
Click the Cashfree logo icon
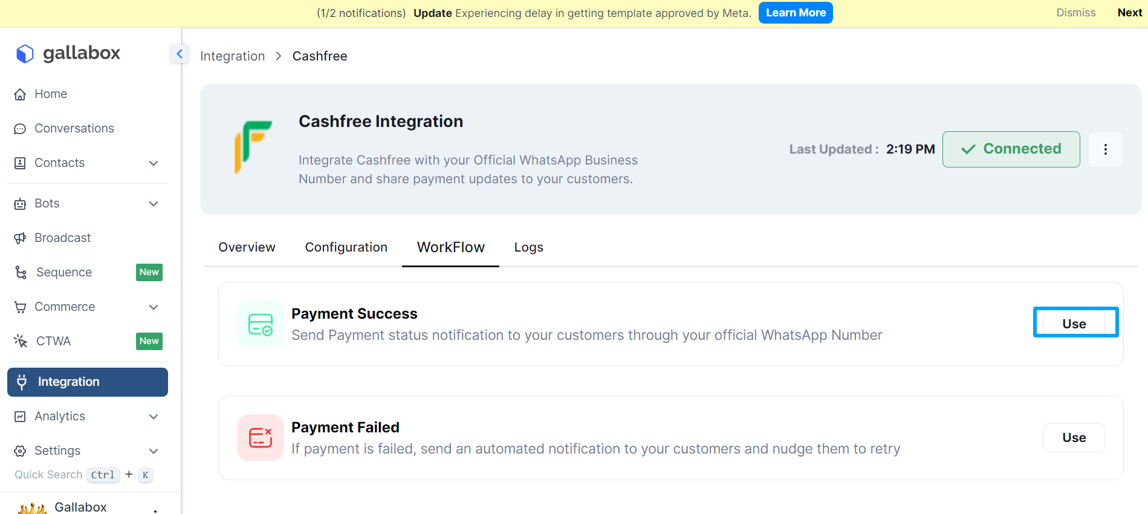pos(253,147)
